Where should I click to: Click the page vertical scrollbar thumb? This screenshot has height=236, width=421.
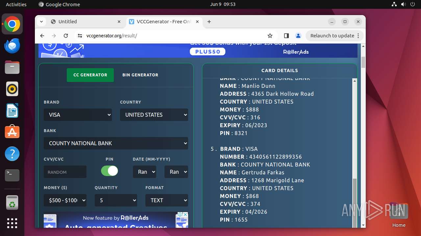pyautogui.click(x=363, y=62)
